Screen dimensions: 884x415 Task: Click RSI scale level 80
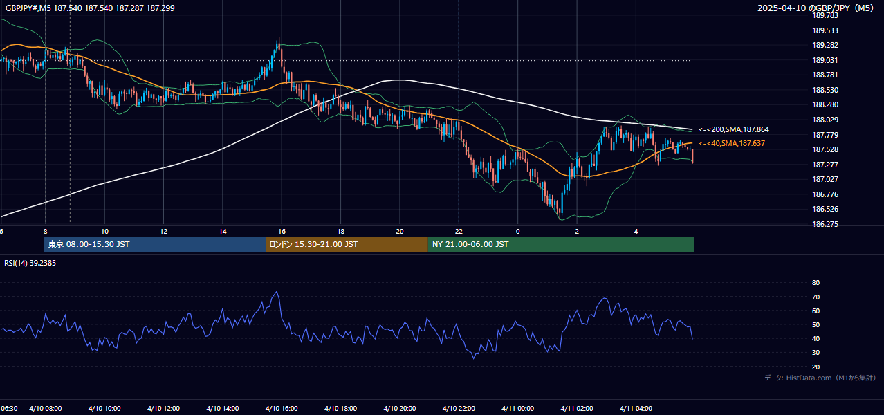(x=816, y=283)
